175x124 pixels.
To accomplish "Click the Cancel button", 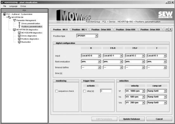I will [159, 119].
